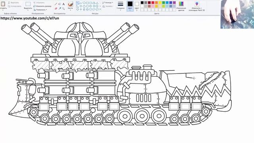The height and width of the screenshot is (143, 254).
Task: Choose the Five-point star shape
Action: pos(84,10)
